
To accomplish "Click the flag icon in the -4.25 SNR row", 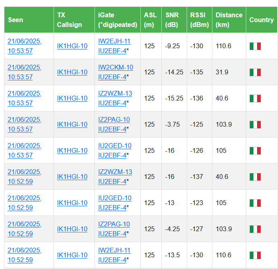I will point(255,229).
